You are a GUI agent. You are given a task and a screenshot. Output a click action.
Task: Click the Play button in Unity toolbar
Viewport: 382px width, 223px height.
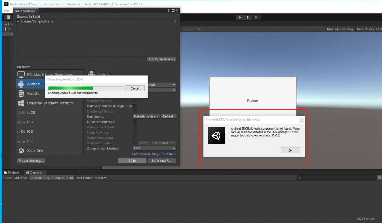(x=240, y=18)
